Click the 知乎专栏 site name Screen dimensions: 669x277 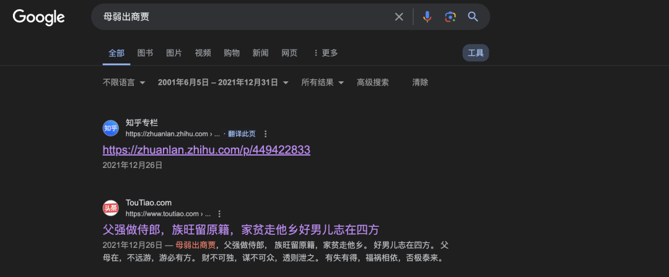tap(142, 123)
